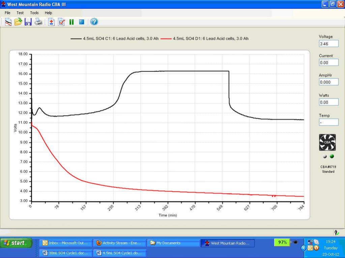Open the Tools menu
This screenshot has height=258, width=345.
point(34,13)
